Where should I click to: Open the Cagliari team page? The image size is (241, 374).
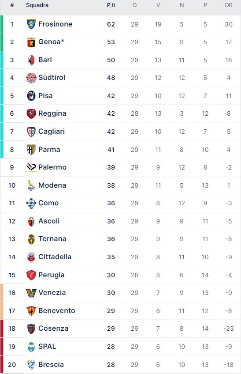click(x=52, y=132)
